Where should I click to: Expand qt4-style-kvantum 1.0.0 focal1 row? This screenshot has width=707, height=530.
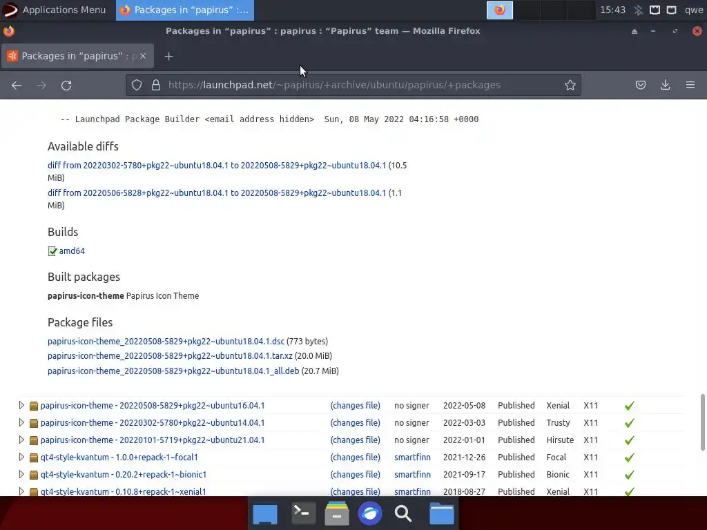21,457
